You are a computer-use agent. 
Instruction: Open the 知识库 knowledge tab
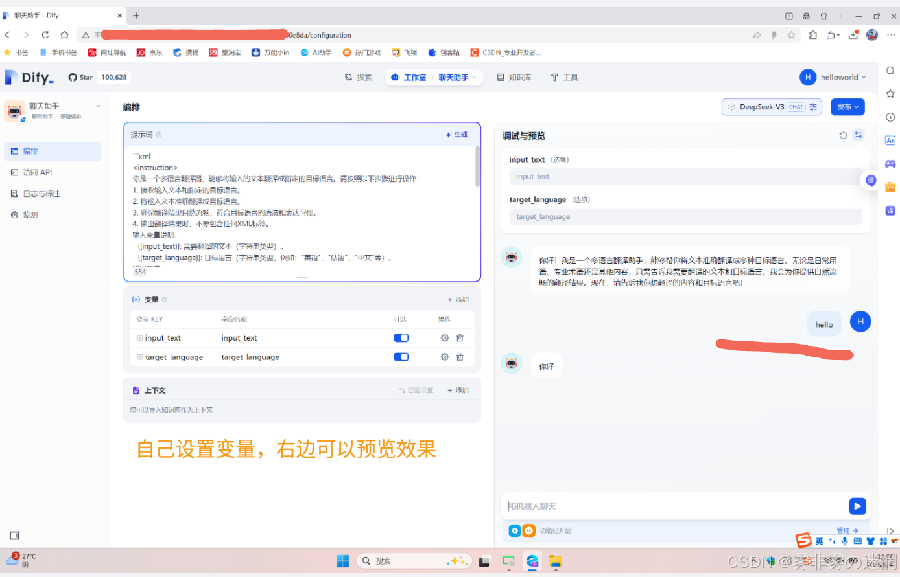514,77
